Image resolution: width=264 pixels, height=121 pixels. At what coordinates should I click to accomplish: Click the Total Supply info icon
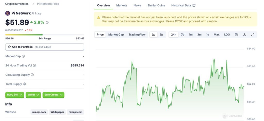[x=24, y=84]
